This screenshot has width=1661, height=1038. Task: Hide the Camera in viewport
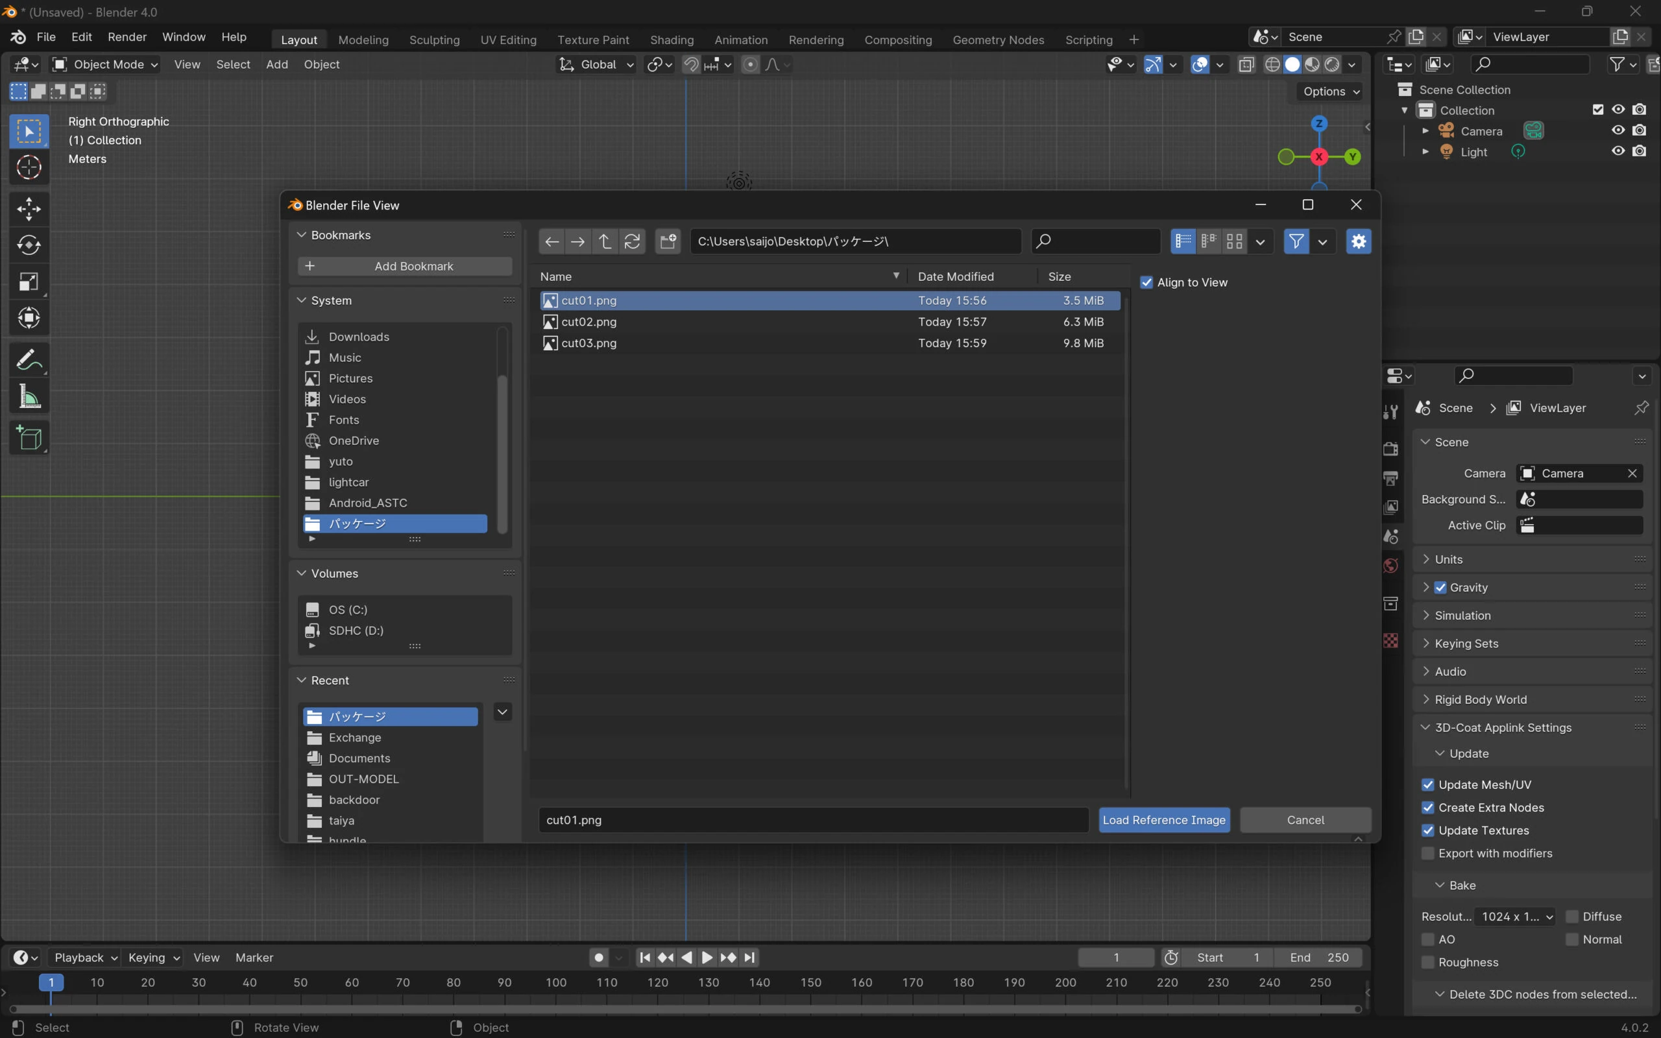click(x=1618, y=130)
